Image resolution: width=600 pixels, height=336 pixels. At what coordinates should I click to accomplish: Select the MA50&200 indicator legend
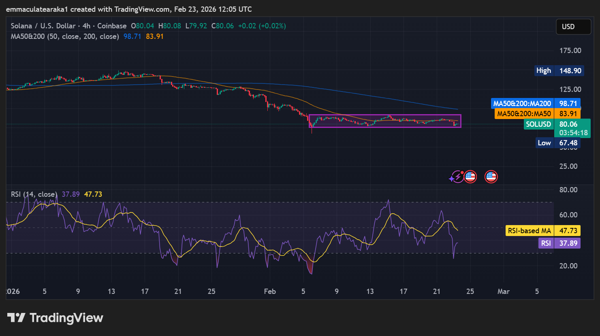click(65, 36)
